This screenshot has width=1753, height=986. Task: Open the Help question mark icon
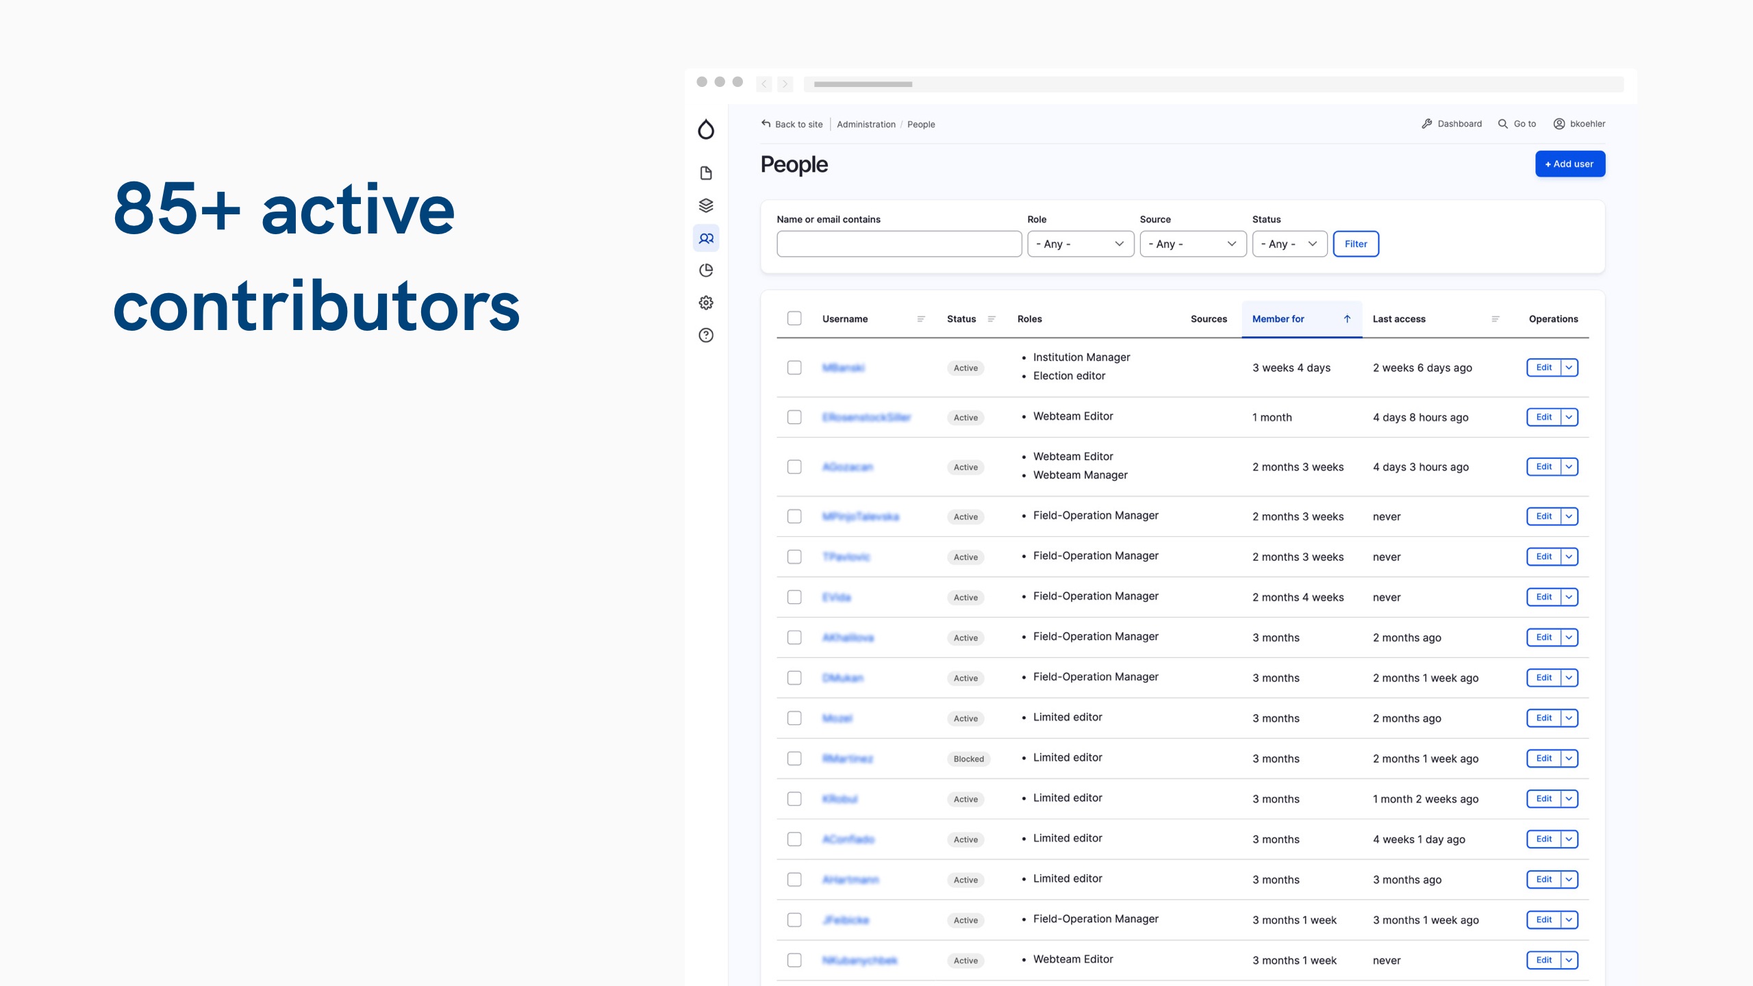(x=706, y=335)
